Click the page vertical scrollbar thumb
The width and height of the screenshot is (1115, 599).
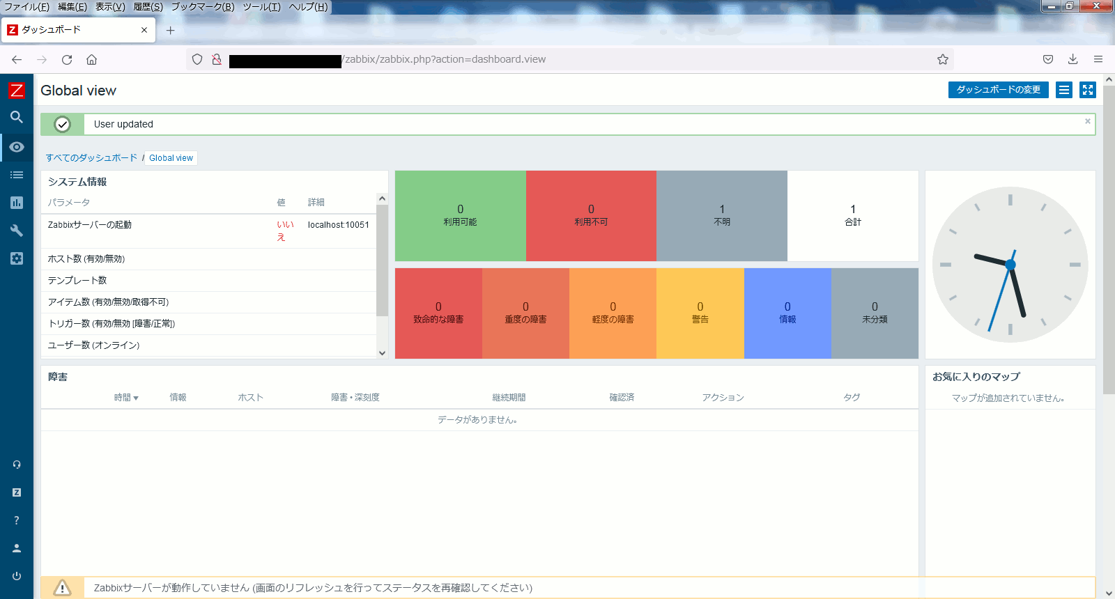[x=1109, y=240]
